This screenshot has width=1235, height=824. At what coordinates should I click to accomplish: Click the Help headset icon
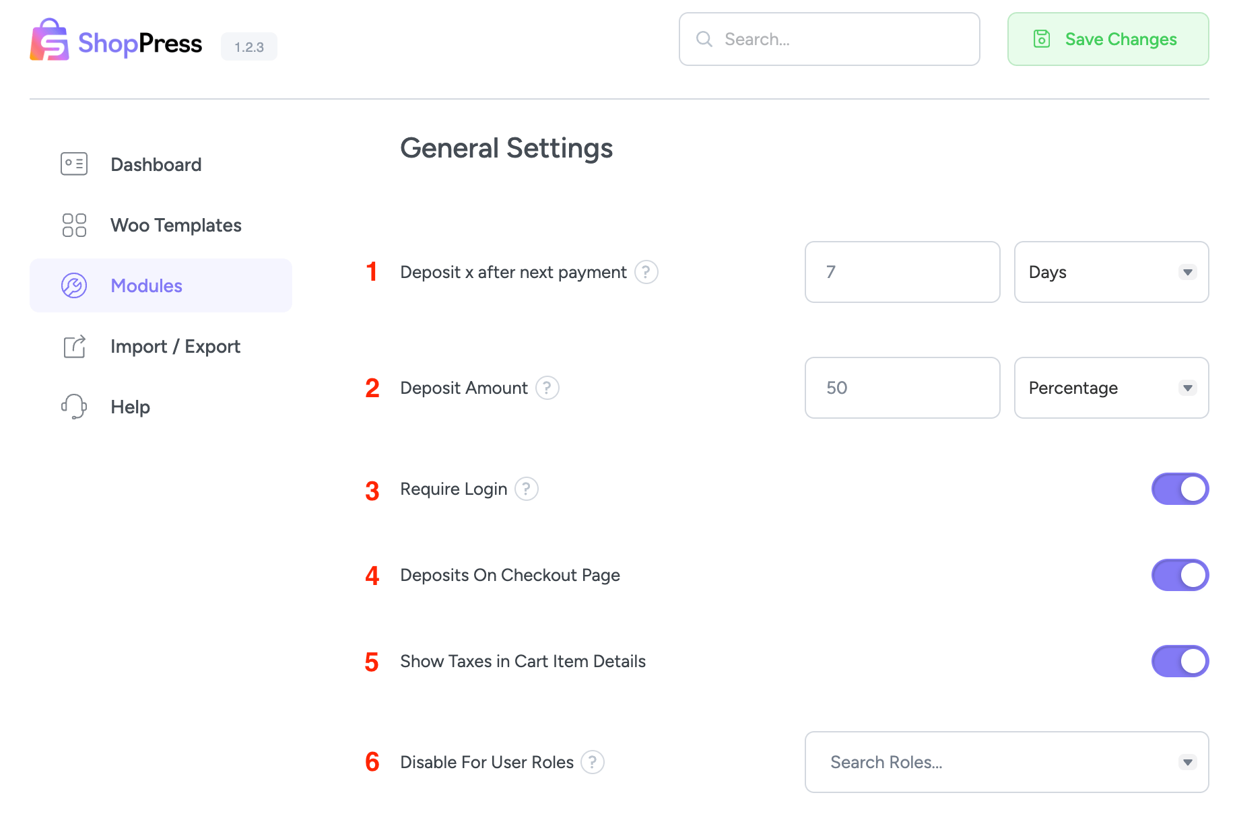pos(74,407)
